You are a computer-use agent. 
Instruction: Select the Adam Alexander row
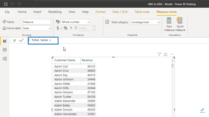(x=75, y=101)
